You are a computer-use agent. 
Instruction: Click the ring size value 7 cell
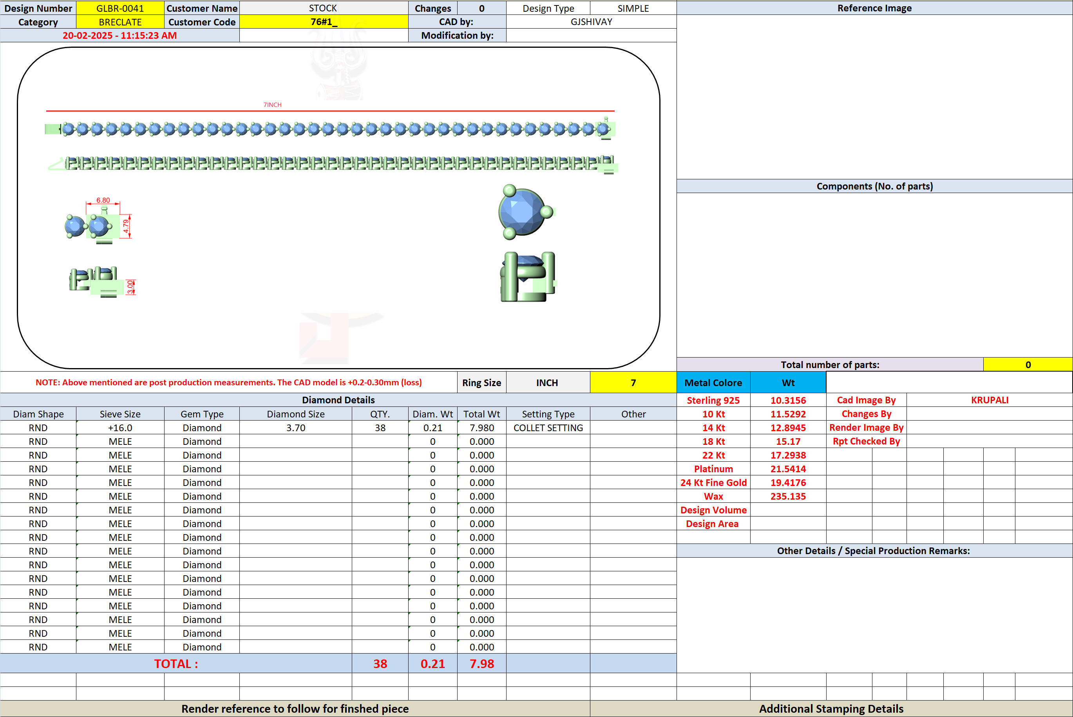coord(633,382)
